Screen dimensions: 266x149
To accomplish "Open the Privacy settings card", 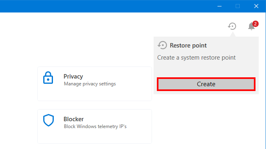I will [95, 84].
